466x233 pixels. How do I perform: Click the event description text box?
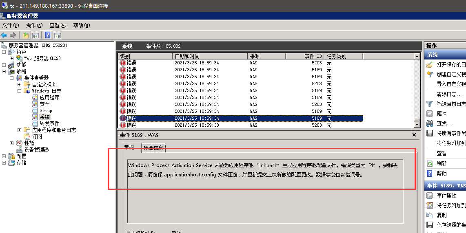(265, 191)
